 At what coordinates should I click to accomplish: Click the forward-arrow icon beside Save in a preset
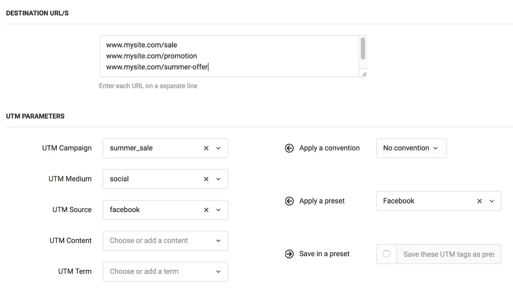pyautogui.click(x=289, y=254)
